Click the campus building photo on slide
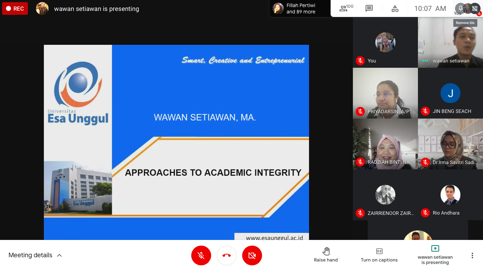This screenshot has width=483, height=271. pyautogui.click(x=78, y=188)
